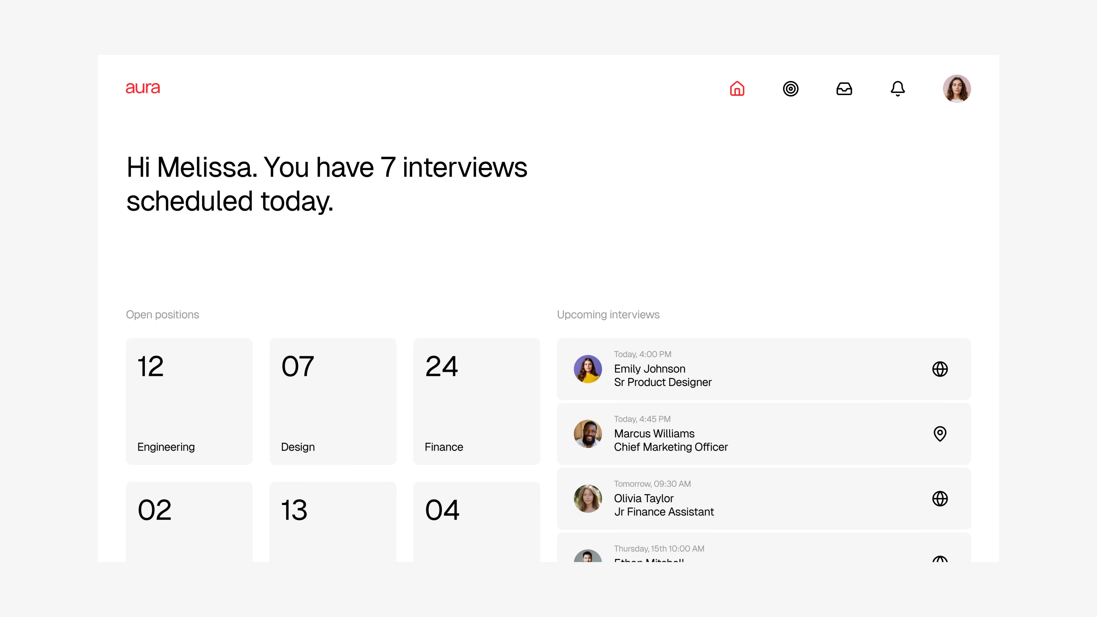
Task: Open the Engineering positions card showing 12
Action: pyautogui.click(x=189, y=401)
